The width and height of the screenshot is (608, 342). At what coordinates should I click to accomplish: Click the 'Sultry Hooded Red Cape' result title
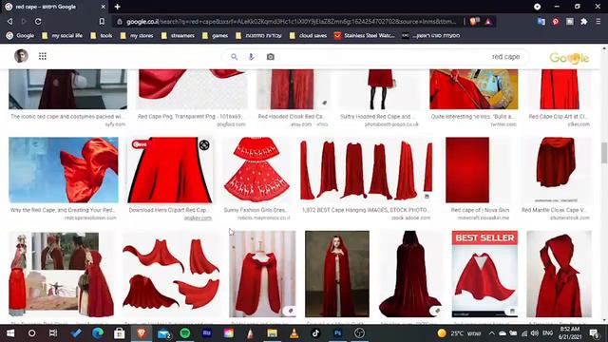[378, 116]
